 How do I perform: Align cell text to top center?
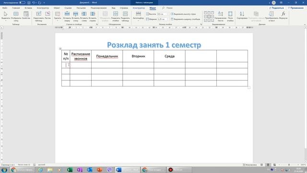point(209,13)
